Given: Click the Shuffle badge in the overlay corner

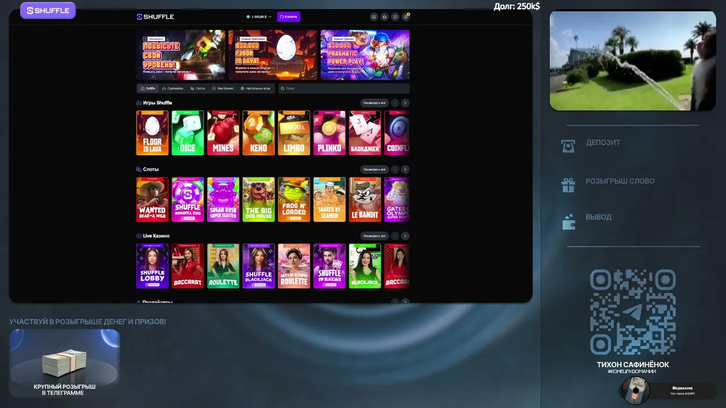Looking at the screenshot, I should (x=48, y=10).
